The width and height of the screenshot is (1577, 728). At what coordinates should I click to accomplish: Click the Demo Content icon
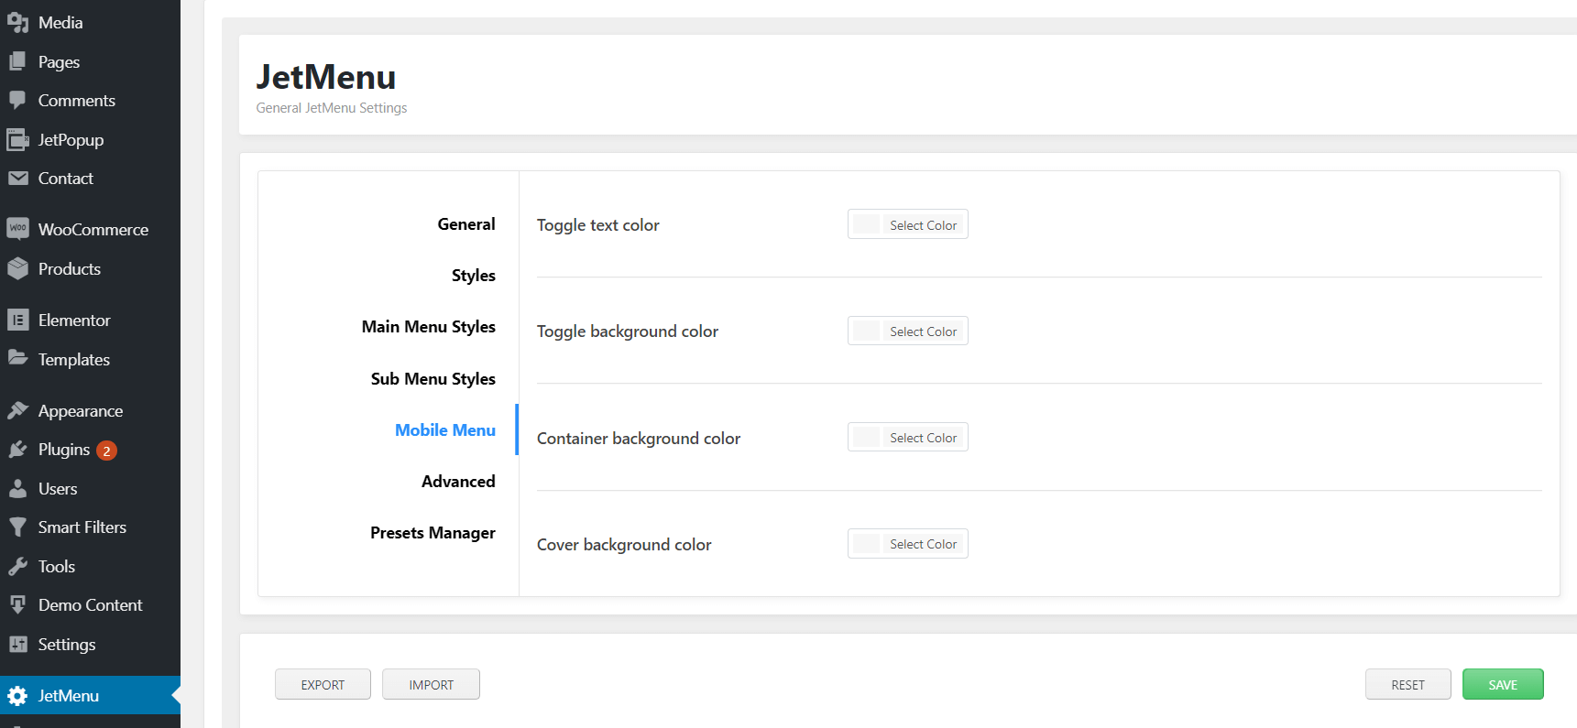coord(17,605)
